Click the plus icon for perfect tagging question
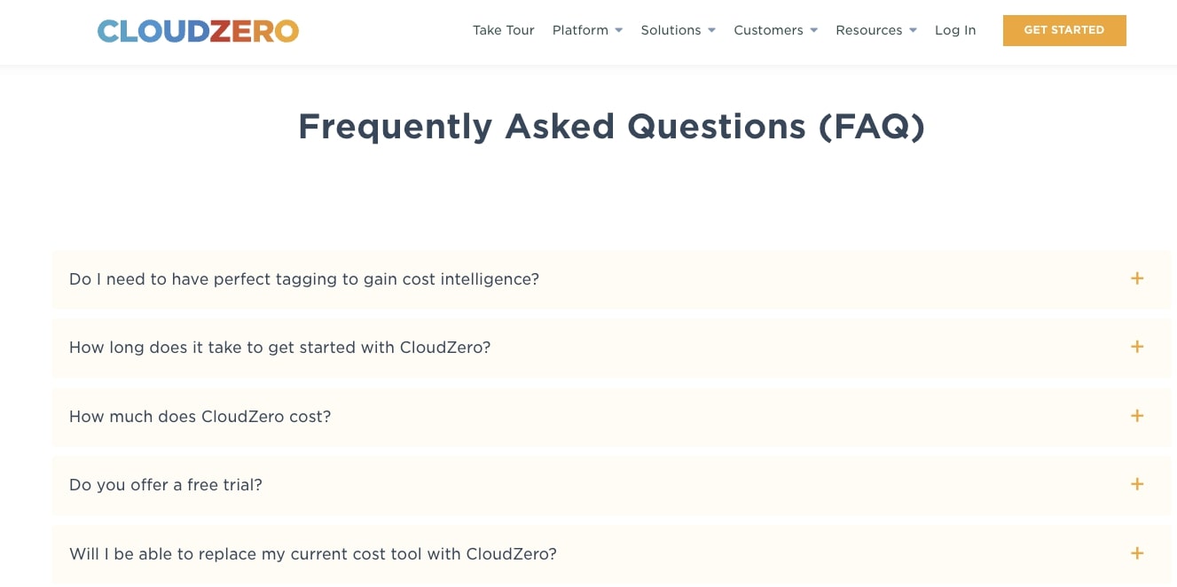The image size is (1177, 587). click(x=1137, y=278)
